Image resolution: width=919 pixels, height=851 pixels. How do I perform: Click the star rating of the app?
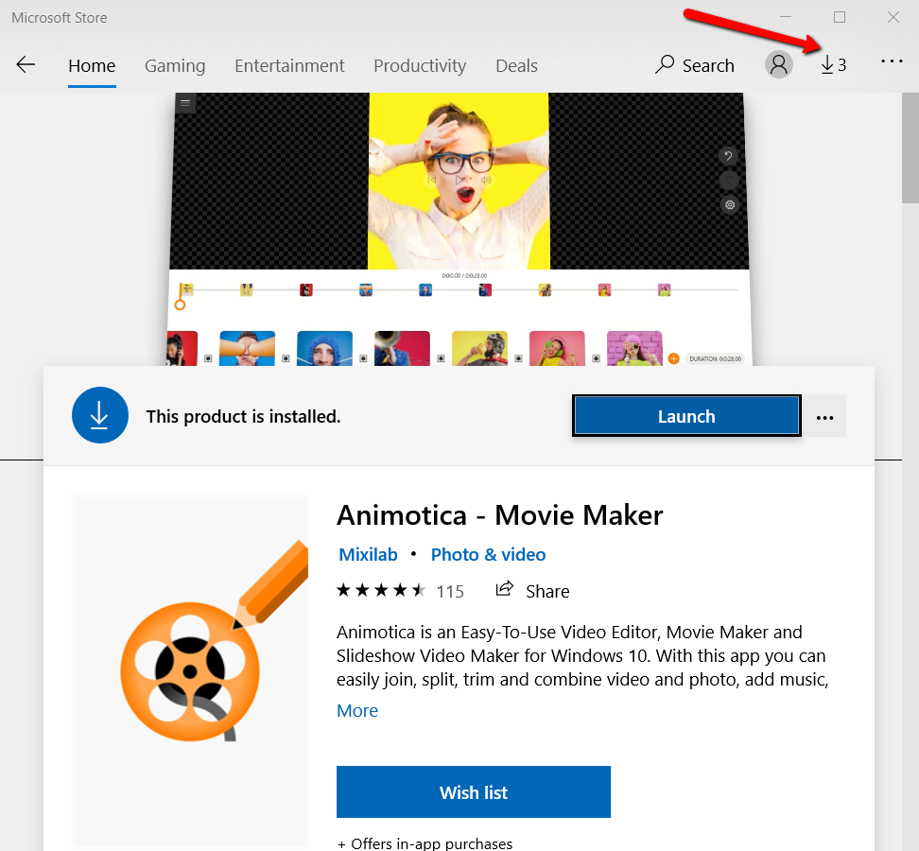(x=381, y=590)
